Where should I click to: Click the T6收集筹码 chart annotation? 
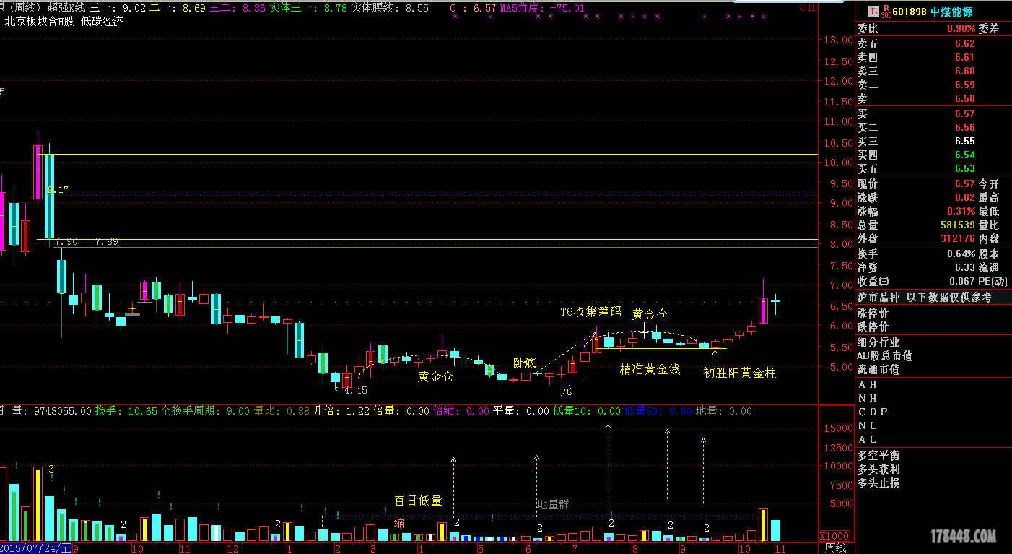click(x=591, y=312)
